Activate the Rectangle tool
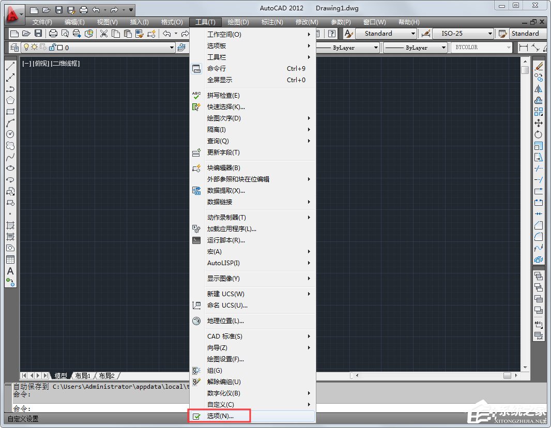The image size is (551, 428). 10,112
